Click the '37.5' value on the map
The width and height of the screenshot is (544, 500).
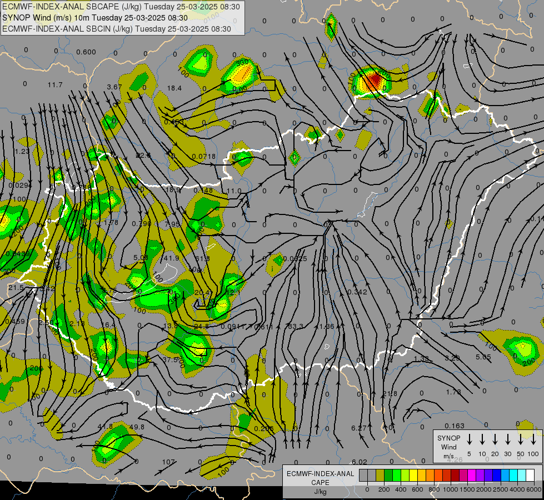tap(171, 360)
